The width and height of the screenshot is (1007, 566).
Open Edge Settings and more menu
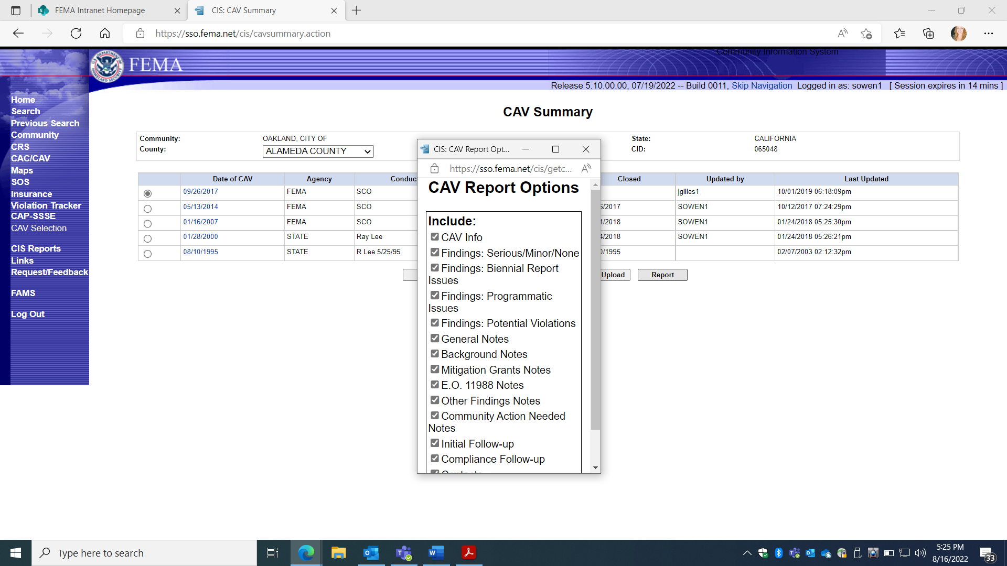point(988,34)
